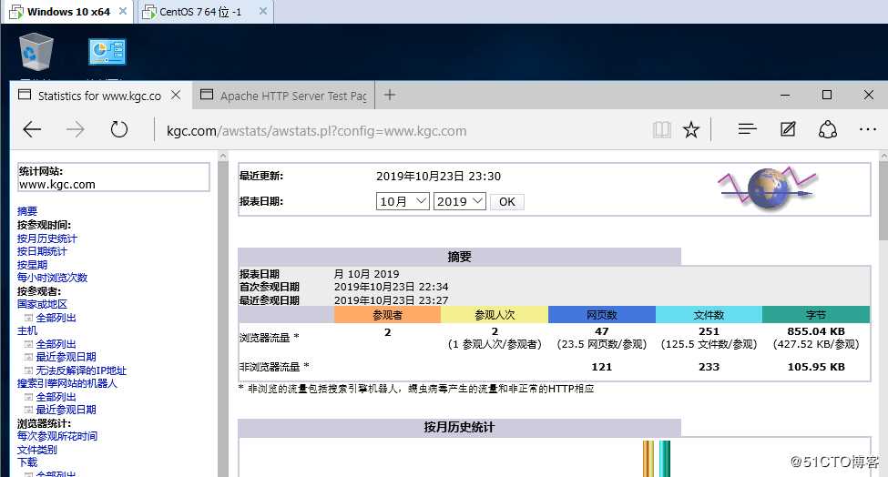The image size is (888, 477).
Task: Click the sidebar frame scroll-up arrow
Action: [x=223, y=157]
